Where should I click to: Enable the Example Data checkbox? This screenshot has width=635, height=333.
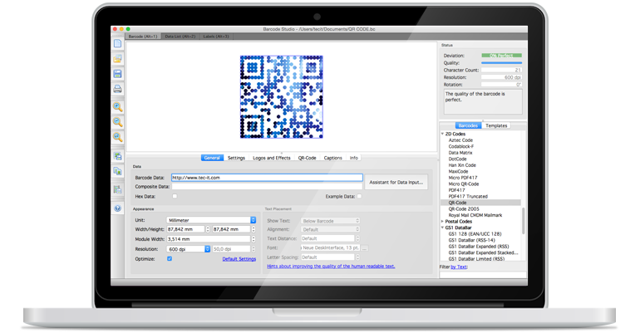(359, 196)
